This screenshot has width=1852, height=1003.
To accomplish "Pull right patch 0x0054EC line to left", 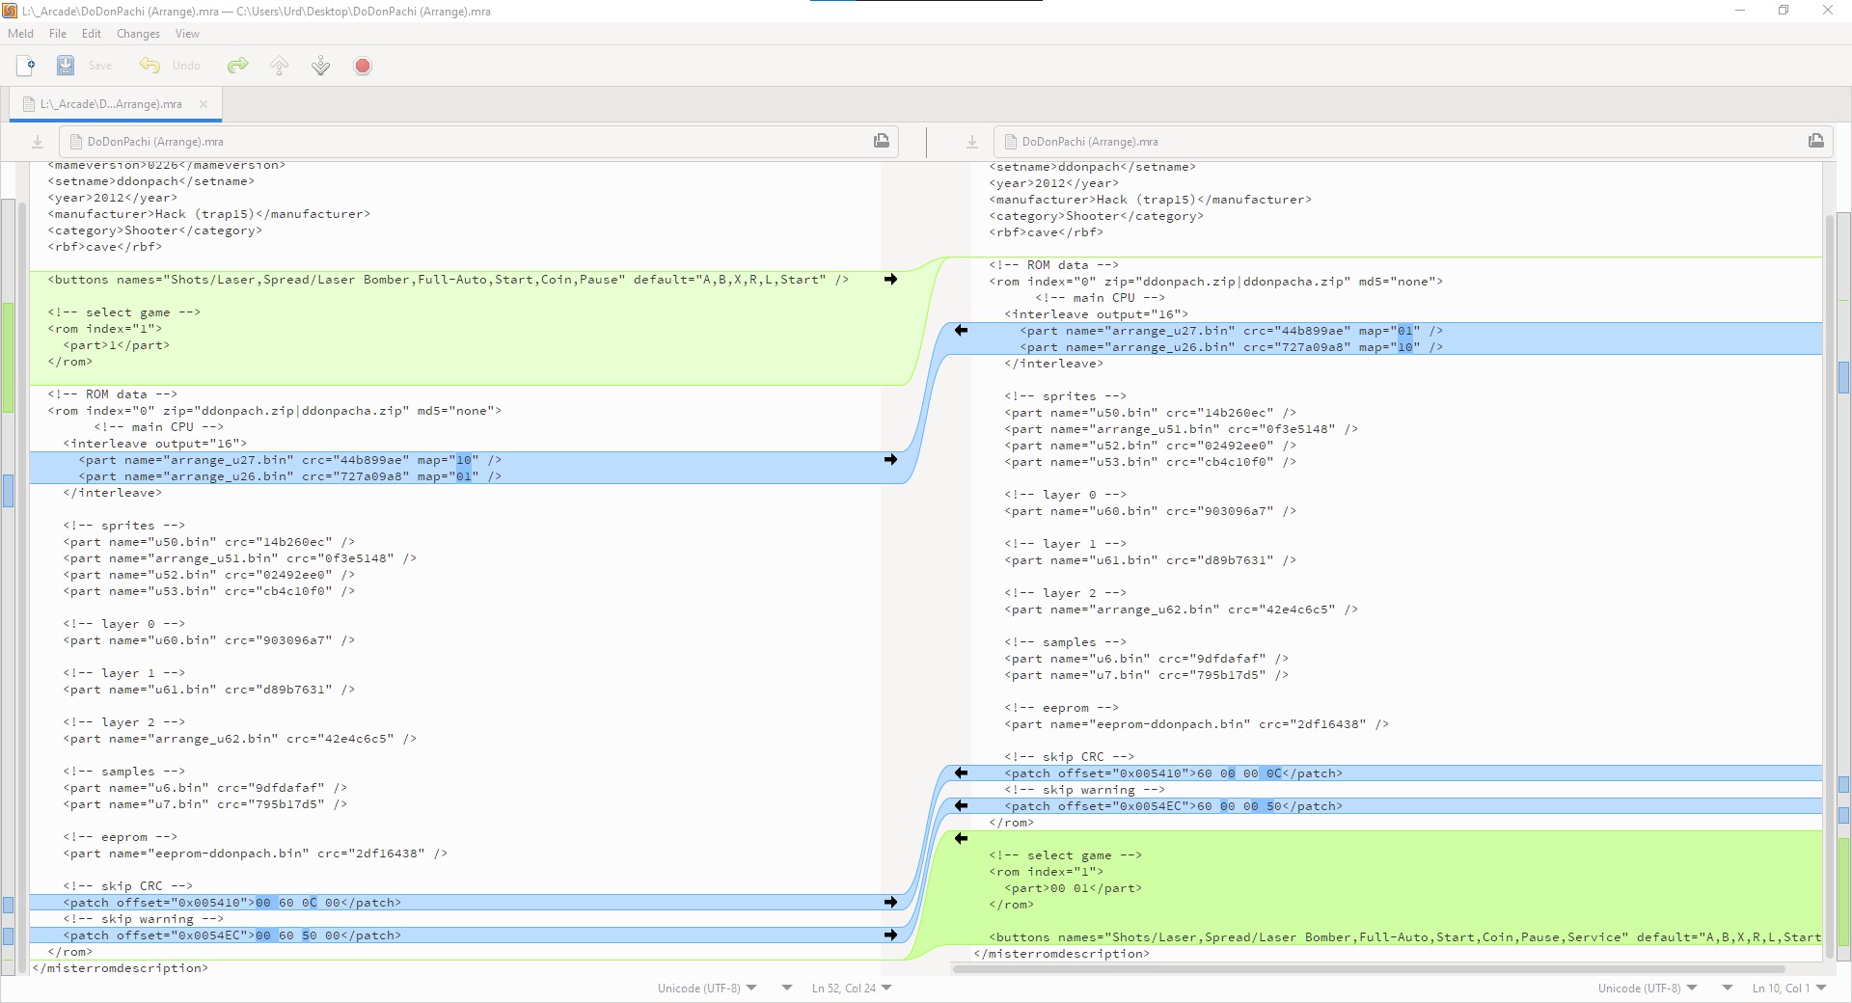I will tap(961, 805).
